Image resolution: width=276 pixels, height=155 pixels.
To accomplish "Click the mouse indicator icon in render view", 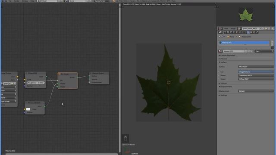I will [125, 139].
